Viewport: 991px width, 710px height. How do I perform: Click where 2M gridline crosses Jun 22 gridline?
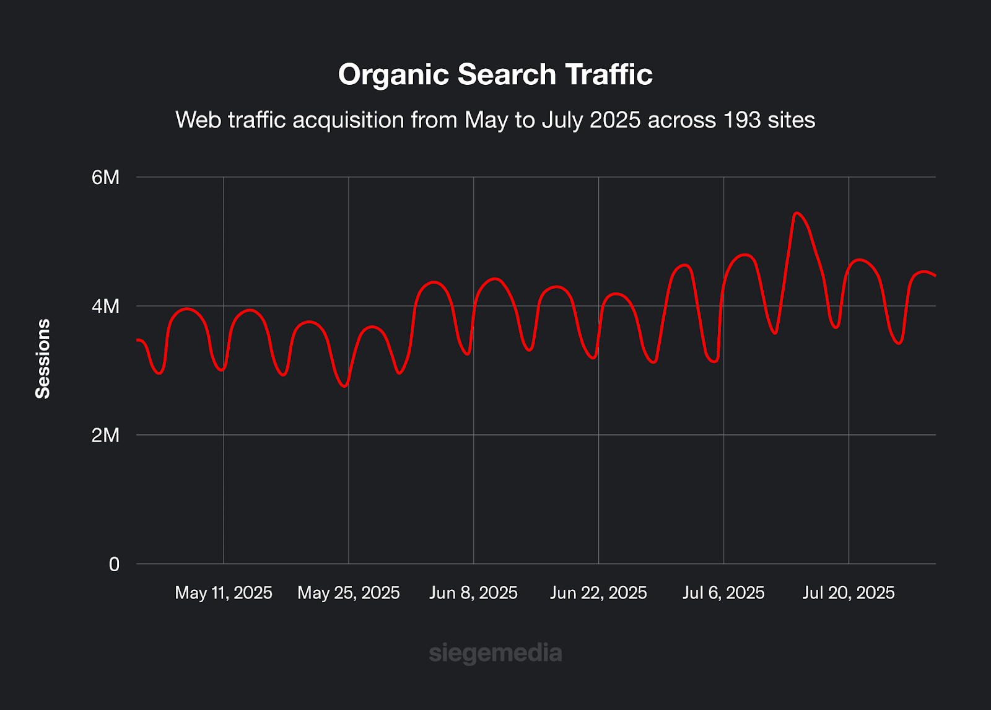click(598, 435)
